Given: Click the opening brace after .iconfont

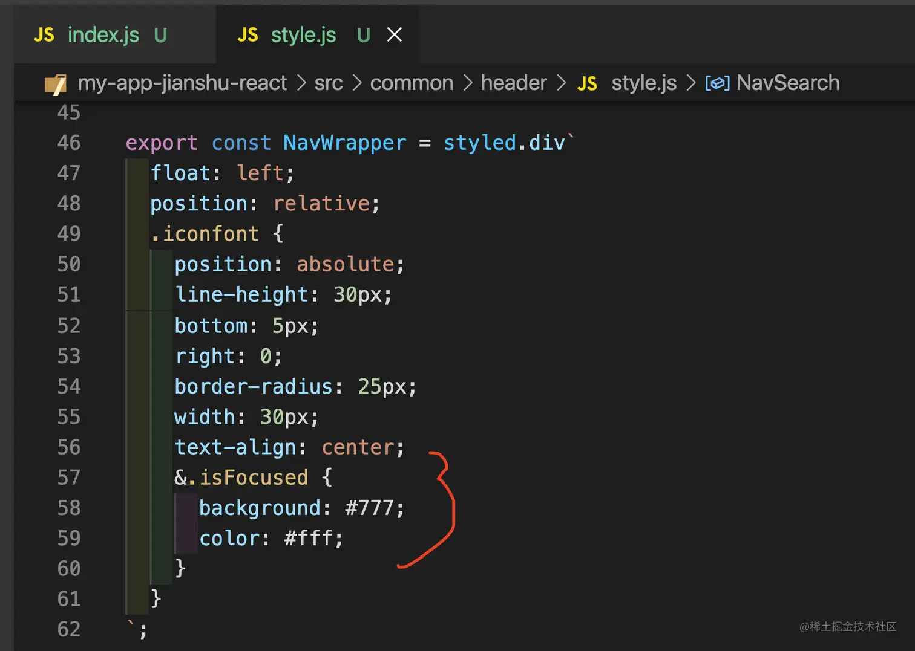Looking at the screenshot, I should click(x=278, y=233).
